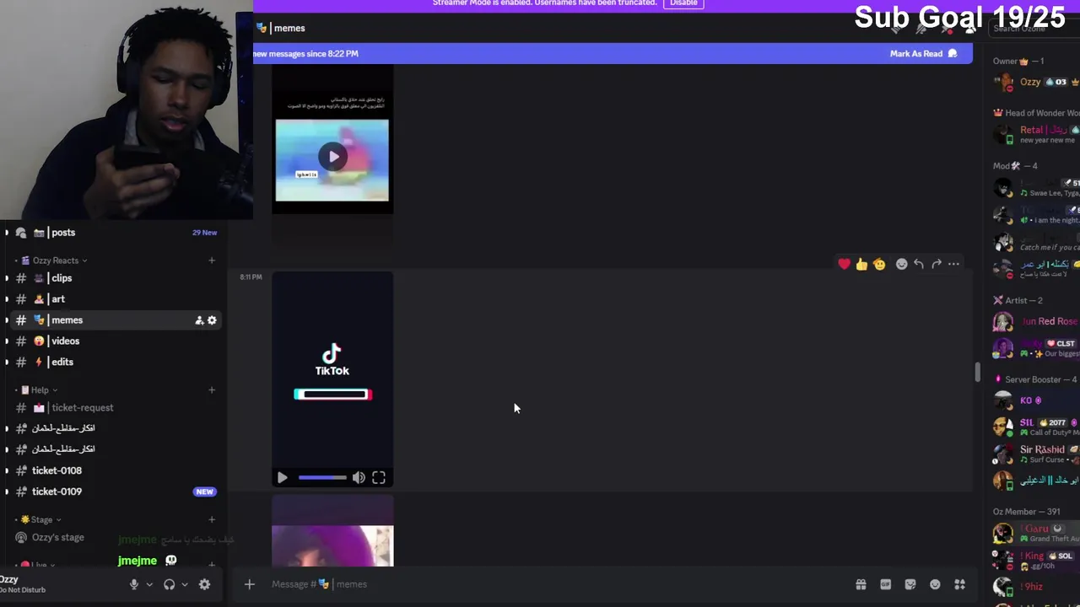Open Red Rose member profile

click(1034, 321)
